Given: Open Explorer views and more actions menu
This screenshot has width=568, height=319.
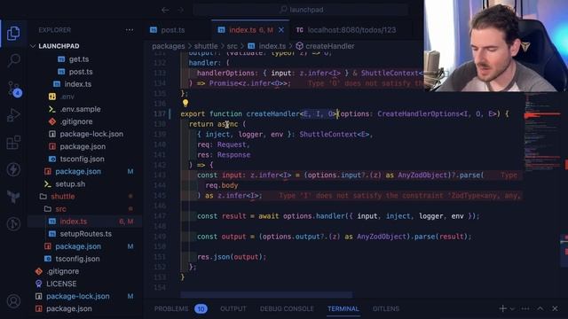Looking at the screenshot, I should (x=130, y=30).
